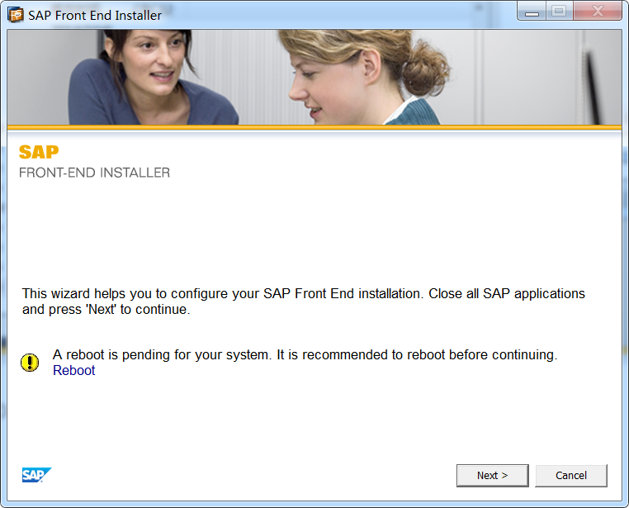
Task: Follow the Reboot link
Action: pyautogui.click(x=73, y=370)
